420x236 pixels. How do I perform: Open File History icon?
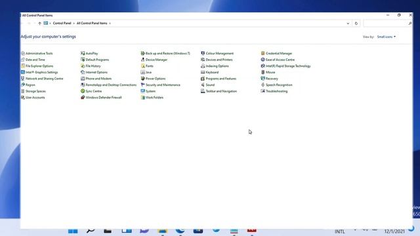click(x=83, y=66)
